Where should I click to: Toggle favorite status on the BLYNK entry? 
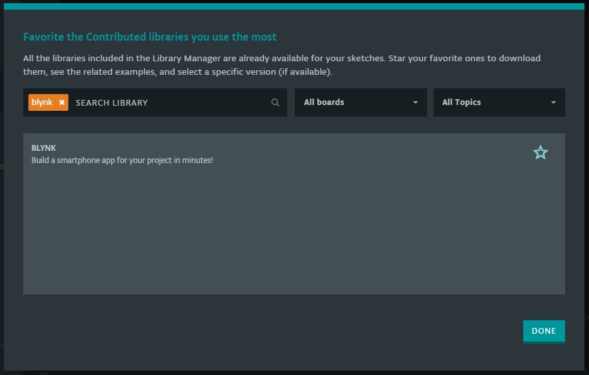540,152
